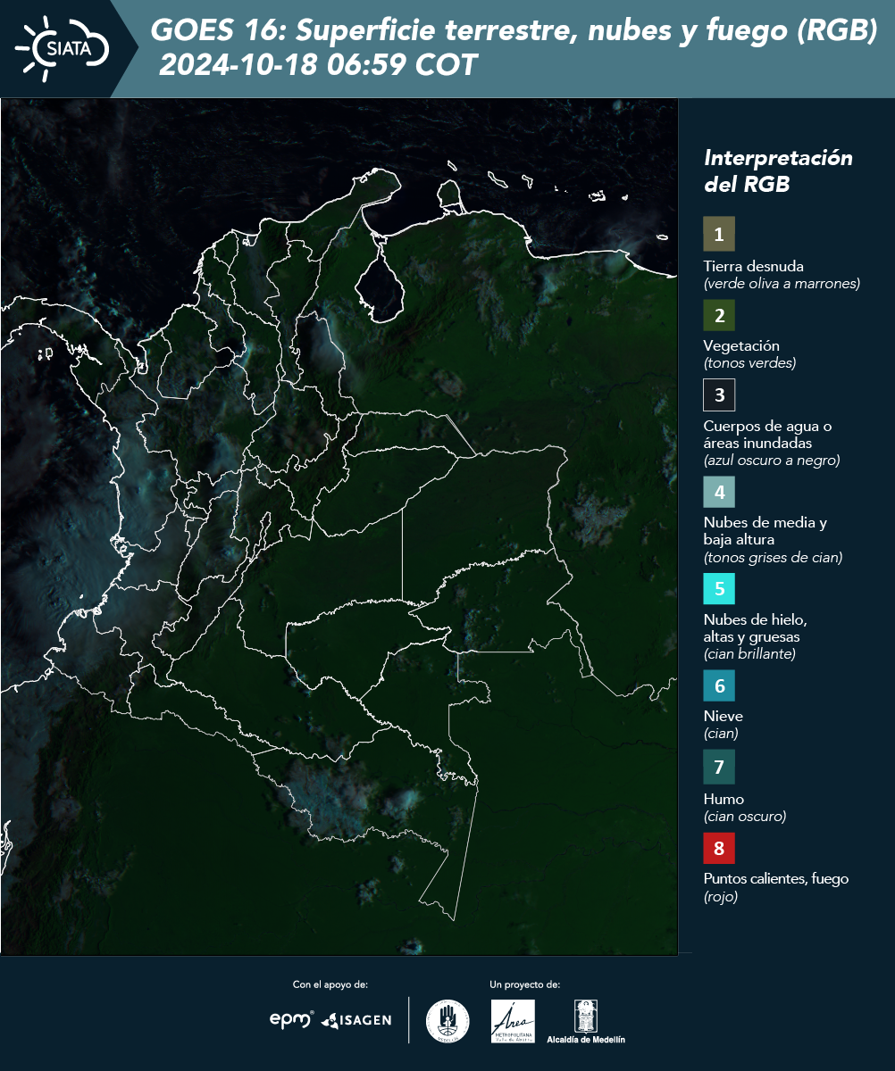
Task: Select the number 1 bare-soil olive swatch
Action: coord(719,234)
